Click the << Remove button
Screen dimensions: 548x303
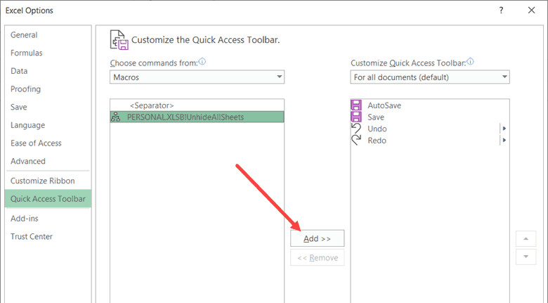(317, 258)
